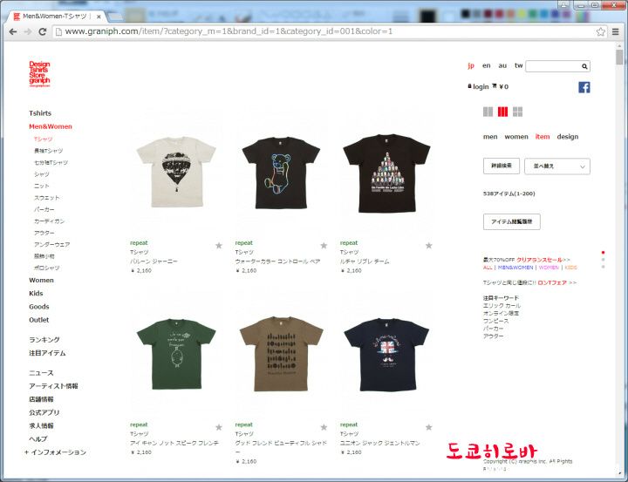
Task: Switch language to jp
Action: (x=471, y=65)
